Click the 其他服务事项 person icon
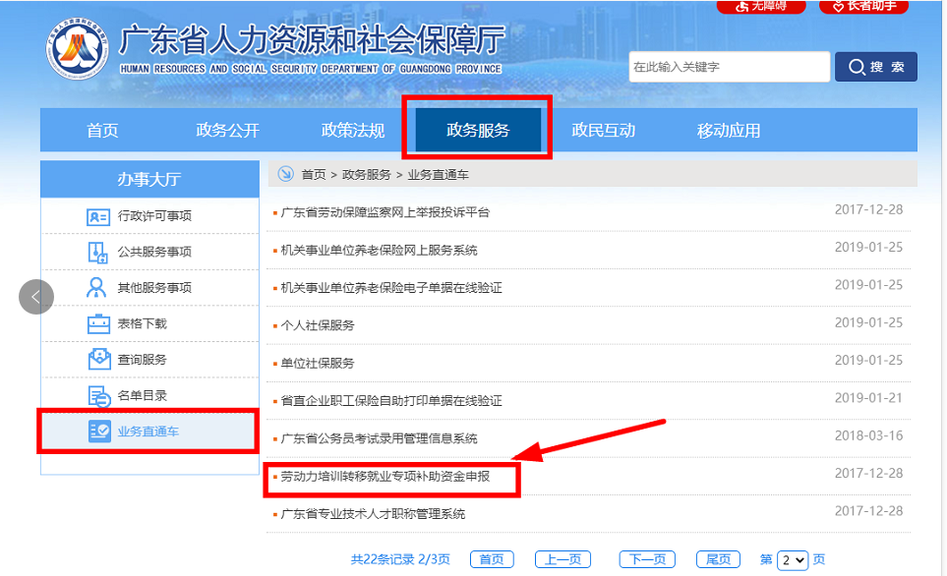 point(96,288)
